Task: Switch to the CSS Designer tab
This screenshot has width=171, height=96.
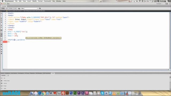Action: tap(39, 73)
